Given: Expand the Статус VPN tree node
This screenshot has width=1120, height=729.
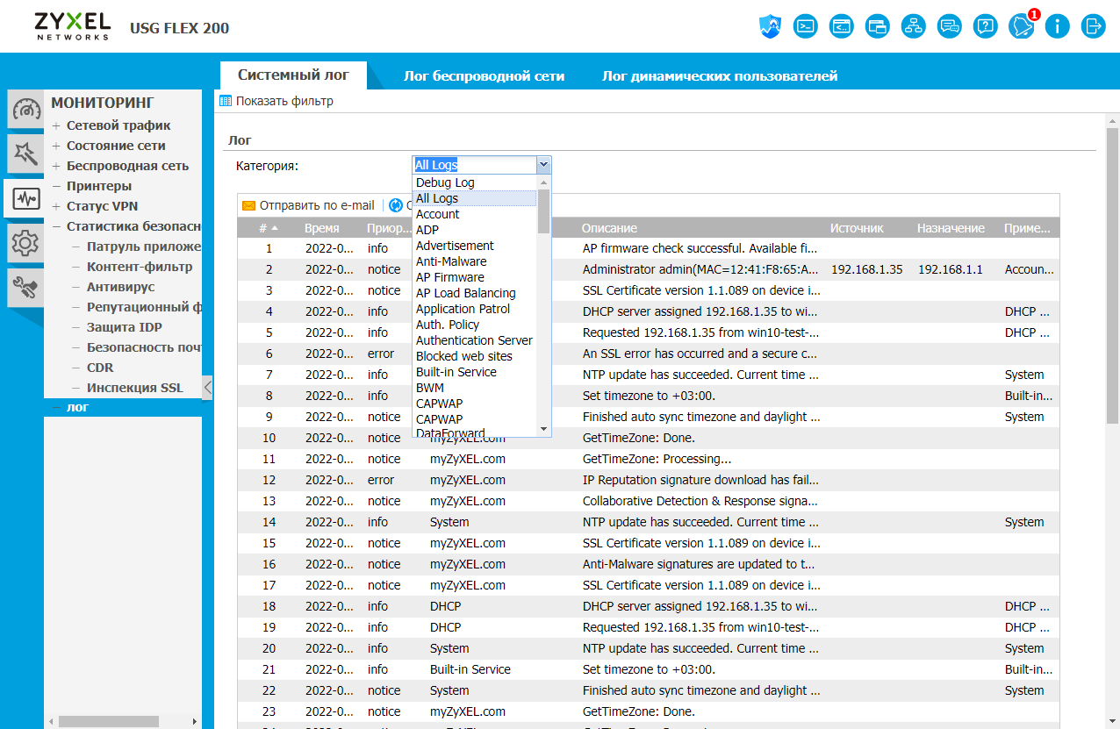Looking at the screenshot, I should click(56, 206).
